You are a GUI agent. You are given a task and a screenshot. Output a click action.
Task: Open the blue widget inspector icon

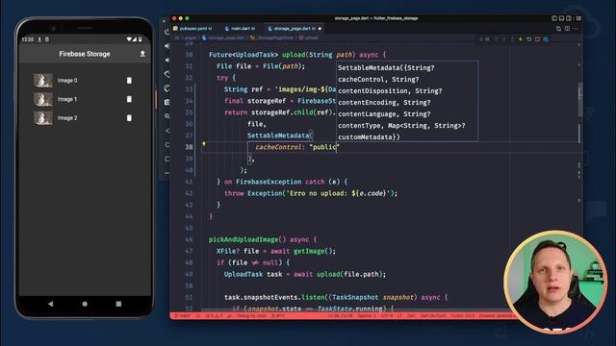click(x=546, y=39)
